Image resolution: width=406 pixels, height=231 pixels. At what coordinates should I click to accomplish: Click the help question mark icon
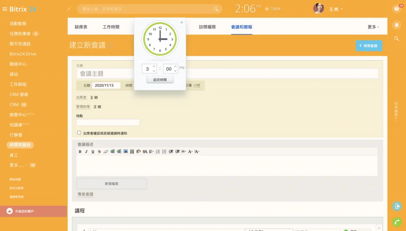pos(396,9)
